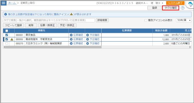Viewport: 194px width, 103px height.
Task: Click 伝票確認 arrow icon for 大日本ラミック
Action: pyautogui.click(x=71, y=43)
